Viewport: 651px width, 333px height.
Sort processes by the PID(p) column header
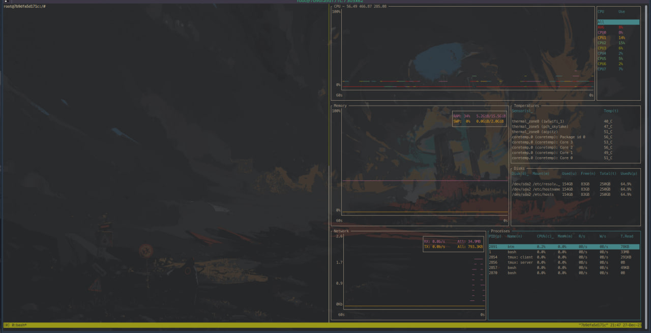pos(495,236)
